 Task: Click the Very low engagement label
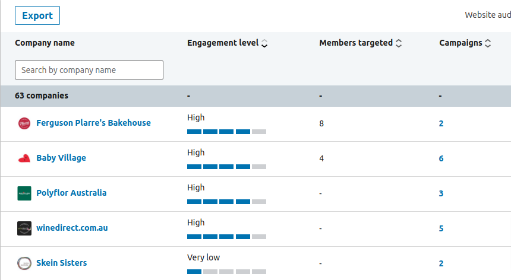click(203, 257)
